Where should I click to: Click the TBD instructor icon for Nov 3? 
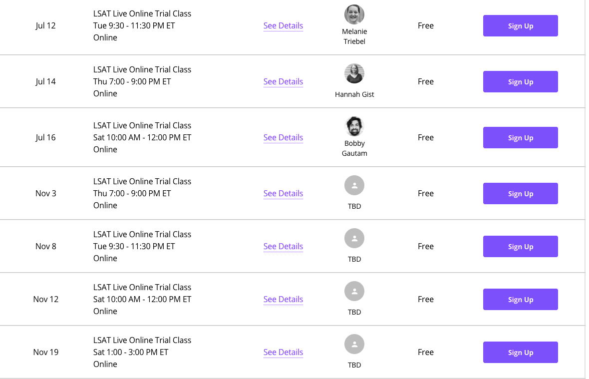[x=354, y=185]
